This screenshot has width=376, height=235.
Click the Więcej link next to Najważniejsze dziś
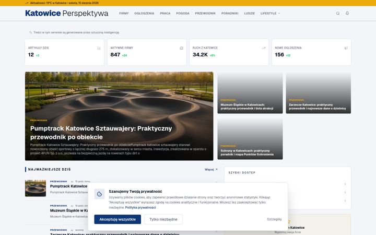point(211,170)
